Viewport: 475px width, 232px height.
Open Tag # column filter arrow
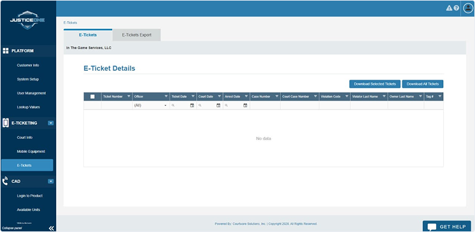pos(440,96)
